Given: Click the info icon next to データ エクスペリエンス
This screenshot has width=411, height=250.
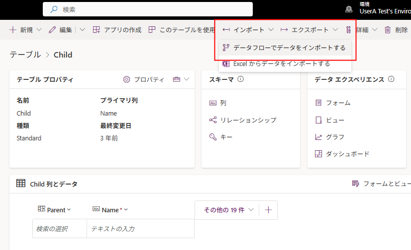Looking at the screenshot, I should [391, 79].
